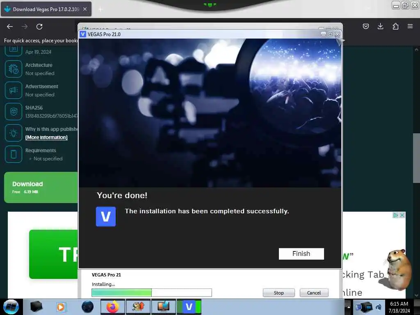Click the installing progress bar
420x315 pixels.
(x=152, y=292)
